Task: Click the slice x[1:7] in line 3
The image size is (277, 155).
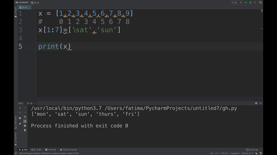Action: (50, 30)
